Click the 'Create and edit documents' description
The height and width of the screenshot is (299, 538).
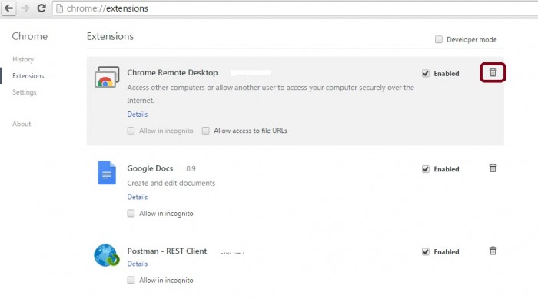pos(171,183)
